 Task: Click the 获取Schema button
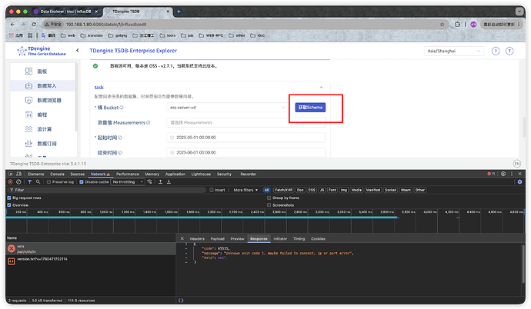[310, 108]
